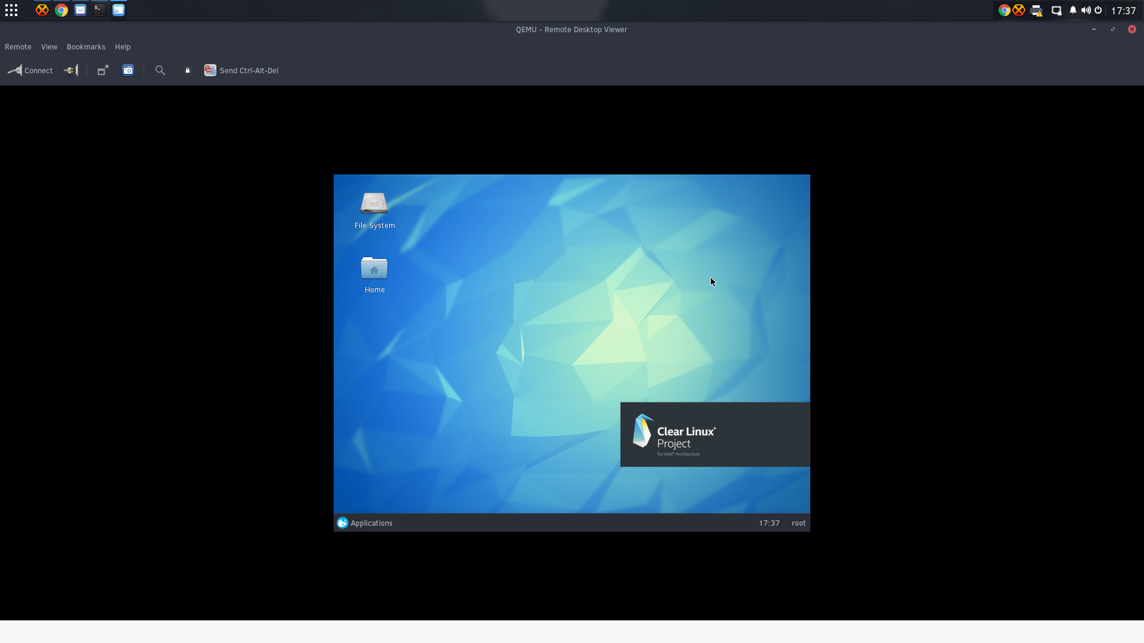The height and width of the screenshot is (643, 1144).
Task: Open notifications bell in system tray
Action: point(1073,10)
